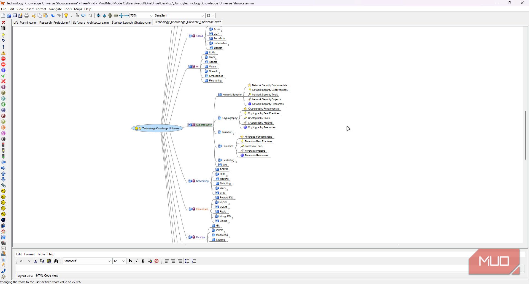Select the Databases node
The height and width of the screenshot is (284, 529).
coord(199,209)
